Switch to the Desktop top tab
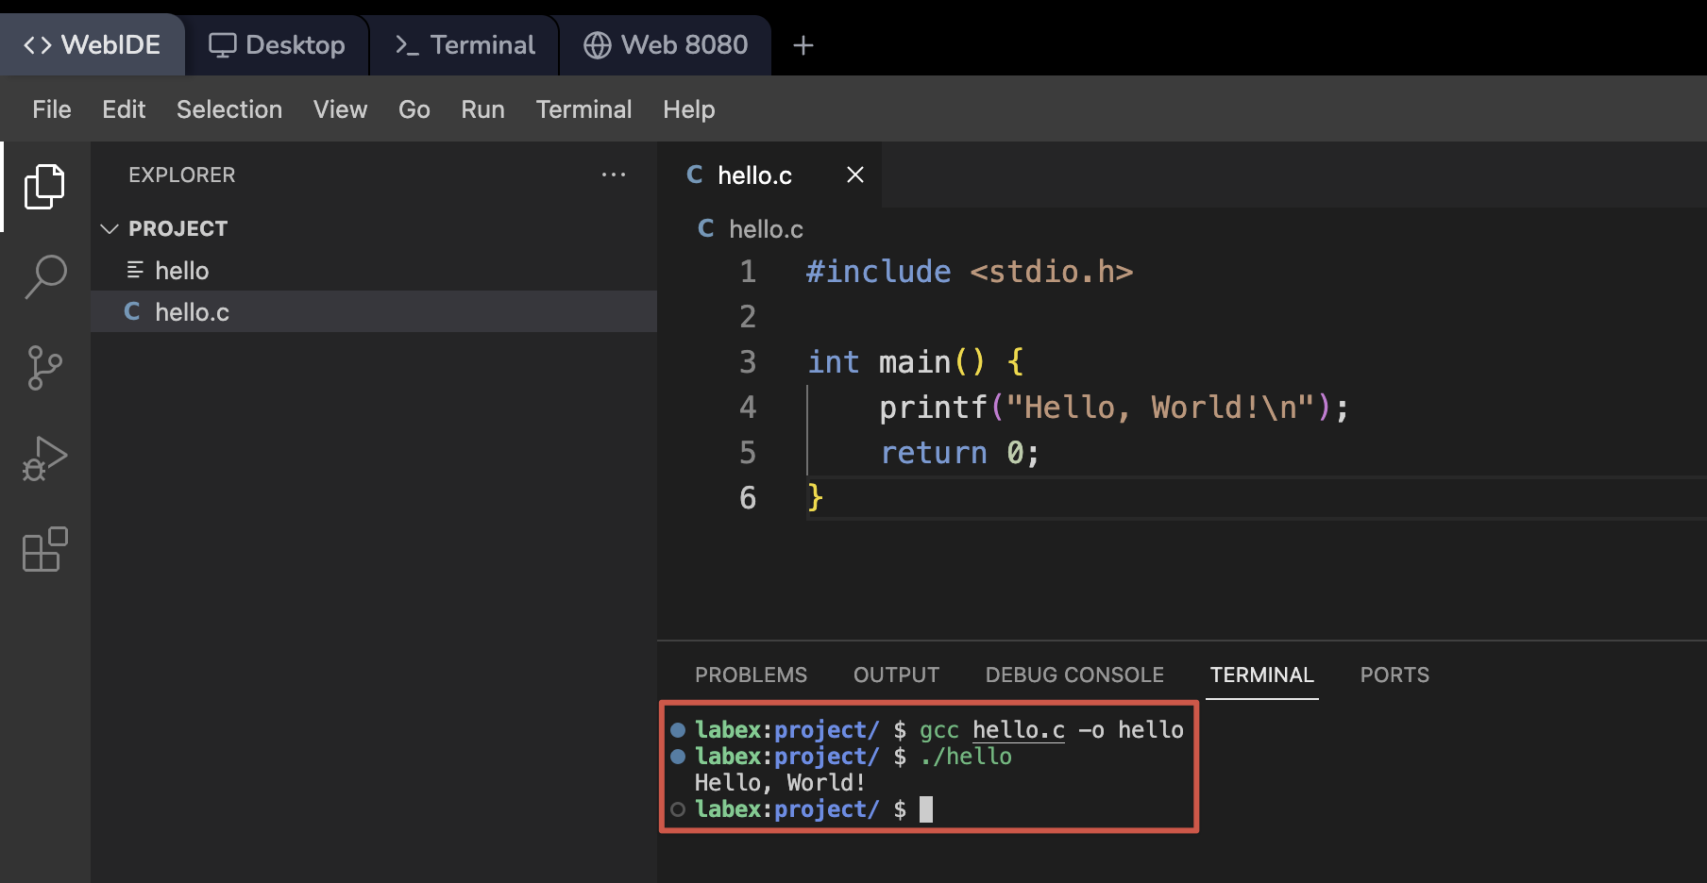Image resolution: width=1707 pixels, height=883 pixels. pos(277,45)
